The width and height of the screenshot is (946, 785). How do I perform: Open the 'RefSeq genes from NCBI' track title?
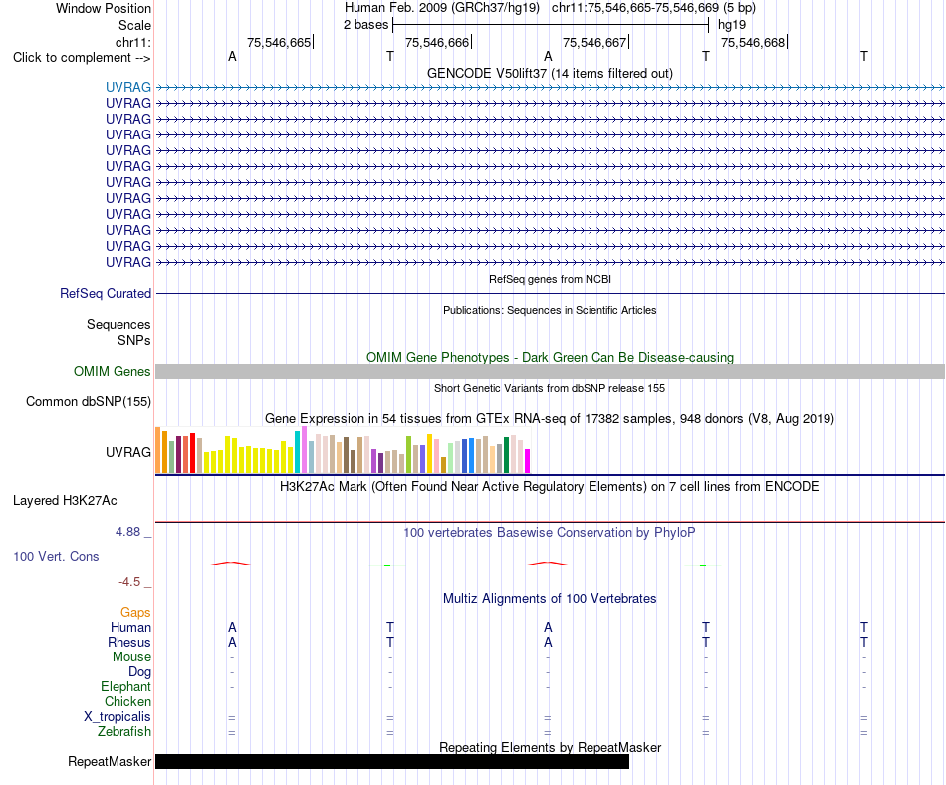click(x=550, y=279)
